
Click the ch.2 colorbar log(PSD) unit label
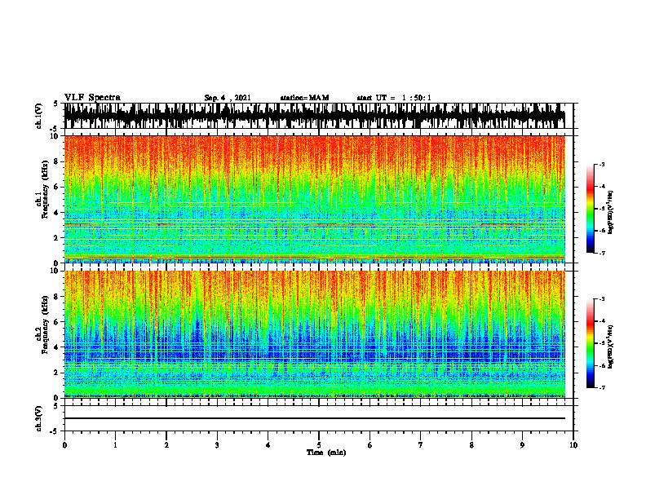(611, 346)
